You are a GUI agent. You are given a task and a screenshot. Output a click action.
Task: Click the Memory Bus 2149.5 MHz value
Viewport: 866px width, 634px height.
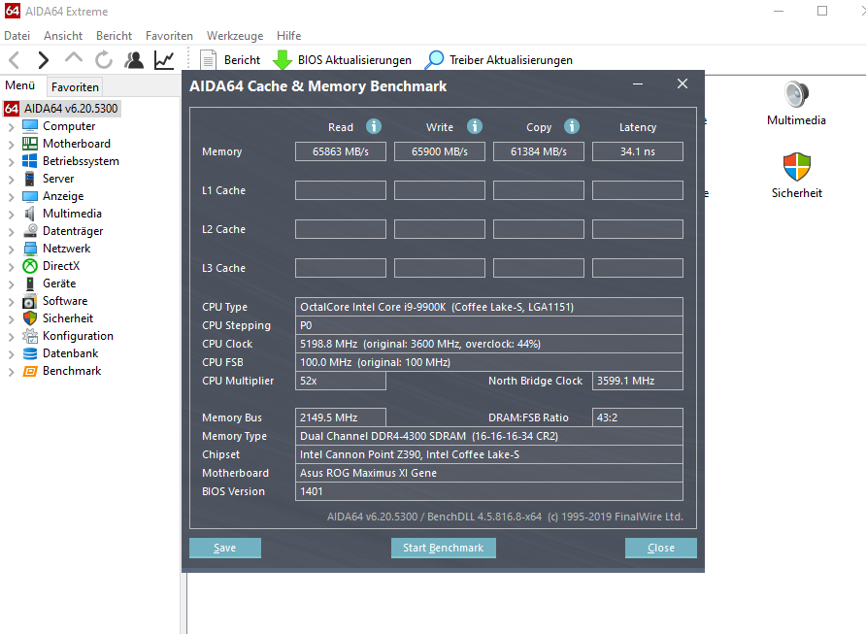click(341, 417)
